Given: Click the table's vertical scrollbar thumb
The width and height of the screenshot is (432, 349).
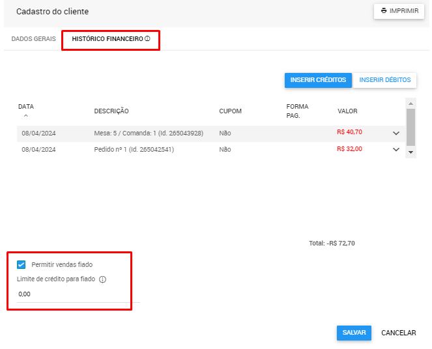Looking at the screenshot, I should coord(410,127).
